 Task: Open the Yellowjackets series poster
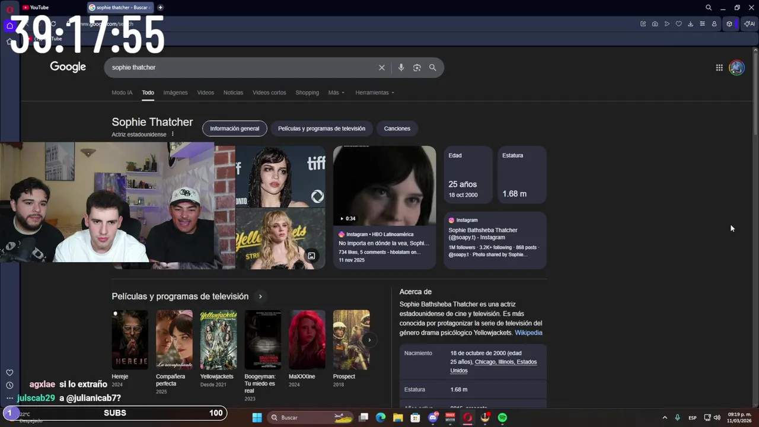(x=218, y=340)
